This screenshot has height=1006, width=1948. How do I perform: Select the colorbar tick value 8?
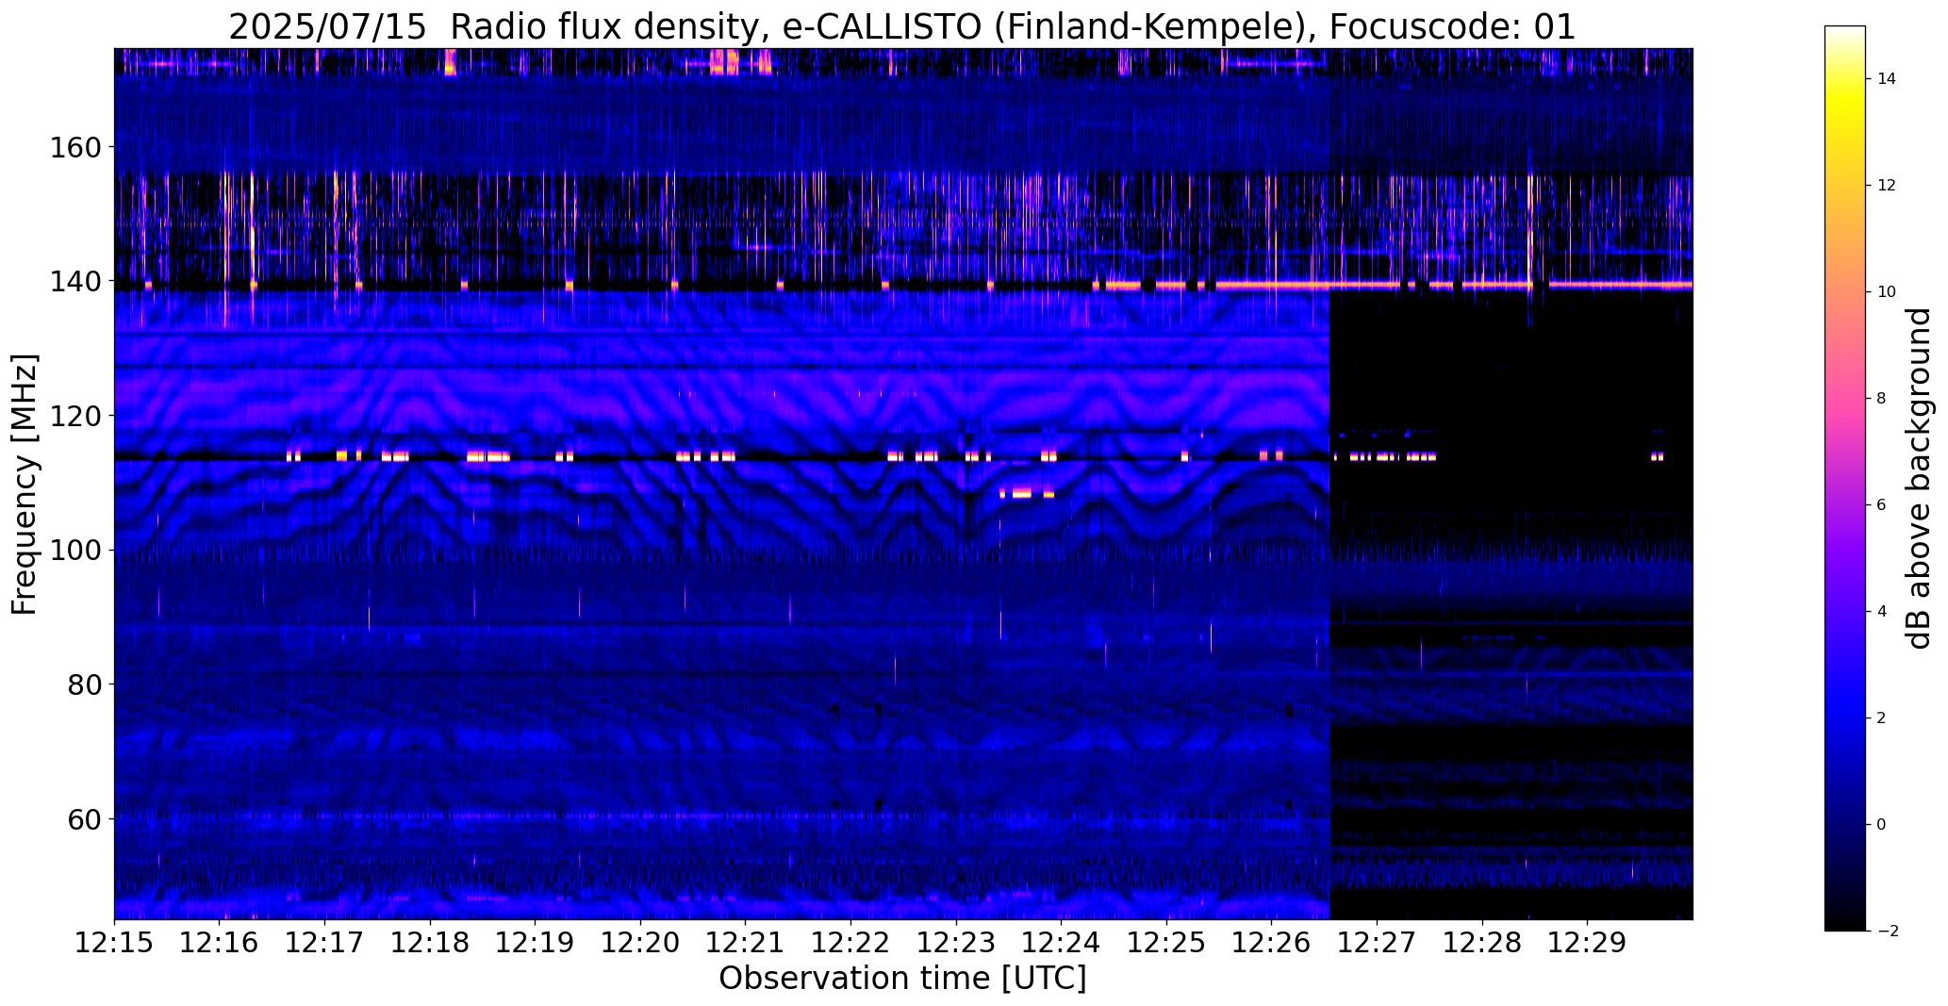pos(1882,399)
